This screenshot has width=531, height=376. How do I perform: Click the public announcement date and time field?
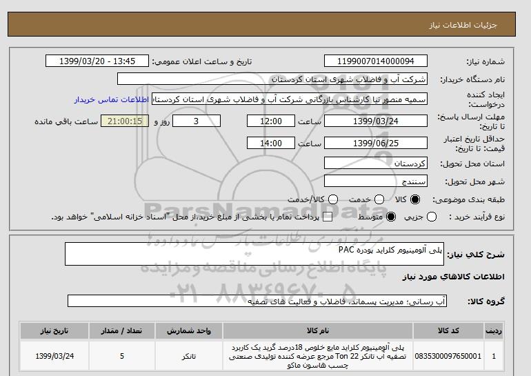97,61
